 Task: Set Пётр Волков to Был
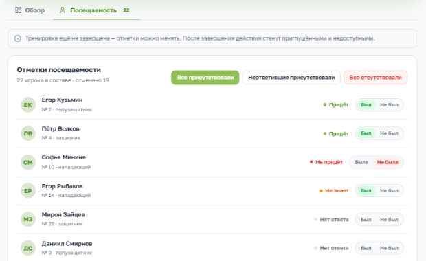tap(366, 133)
